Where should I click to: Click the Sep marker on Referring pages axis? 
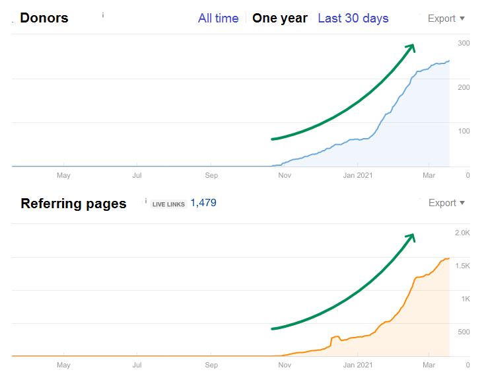pos(211,365)
